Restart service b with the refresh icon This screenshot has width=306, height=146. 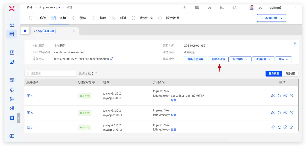[x=279, y=113]
